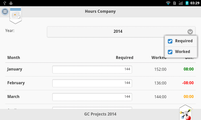Tap the Hours Company title
Screen dimensions: 201x120
(x=100, y=11)
